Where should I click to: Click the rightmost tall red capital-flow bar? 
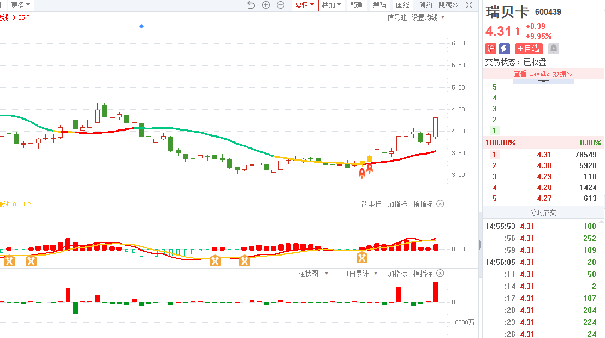(x=436, y=292)
